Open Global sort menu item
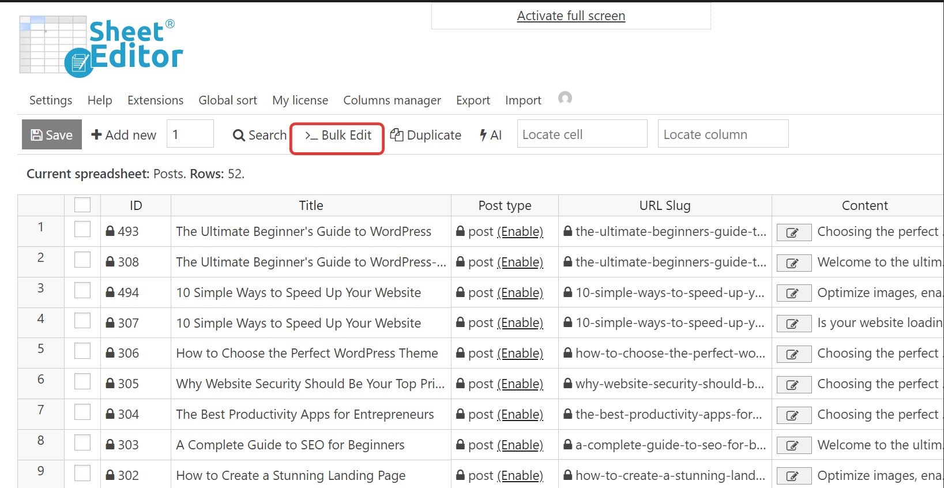This screenshot has height=488, width=944. coord(228,100)
